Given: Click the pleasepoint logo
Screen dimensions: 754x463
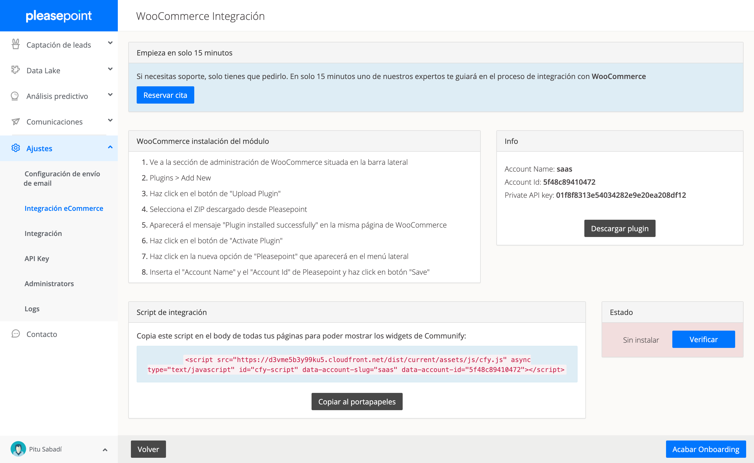Looking at the screenshot, I should coord(59,16).
